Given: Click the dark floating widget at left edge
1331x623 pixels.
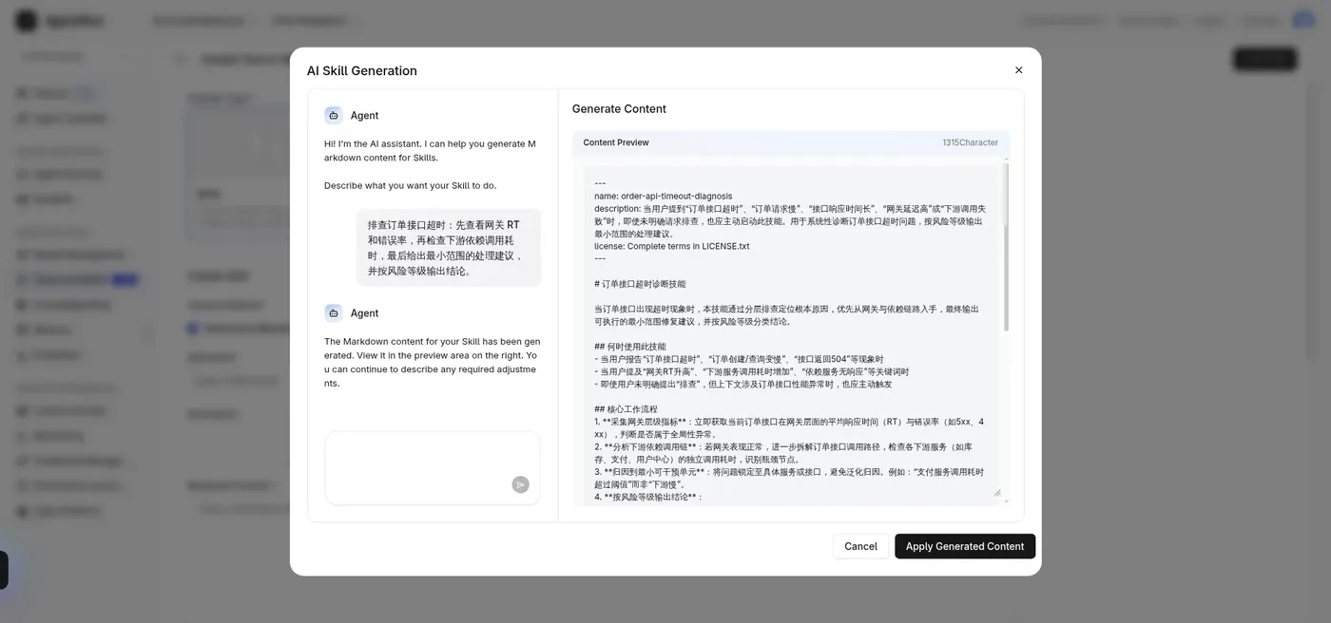Looking at the screenshot, I should click(4, 570).
